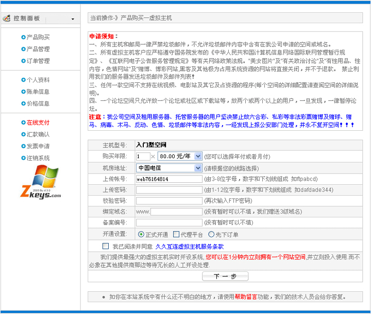Click the 上传密码 input field

point(169,190)
